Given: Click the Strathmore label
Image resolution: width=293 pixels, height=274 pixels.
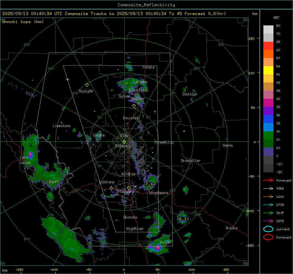Looking at the screenshot, I should (158, 193).
